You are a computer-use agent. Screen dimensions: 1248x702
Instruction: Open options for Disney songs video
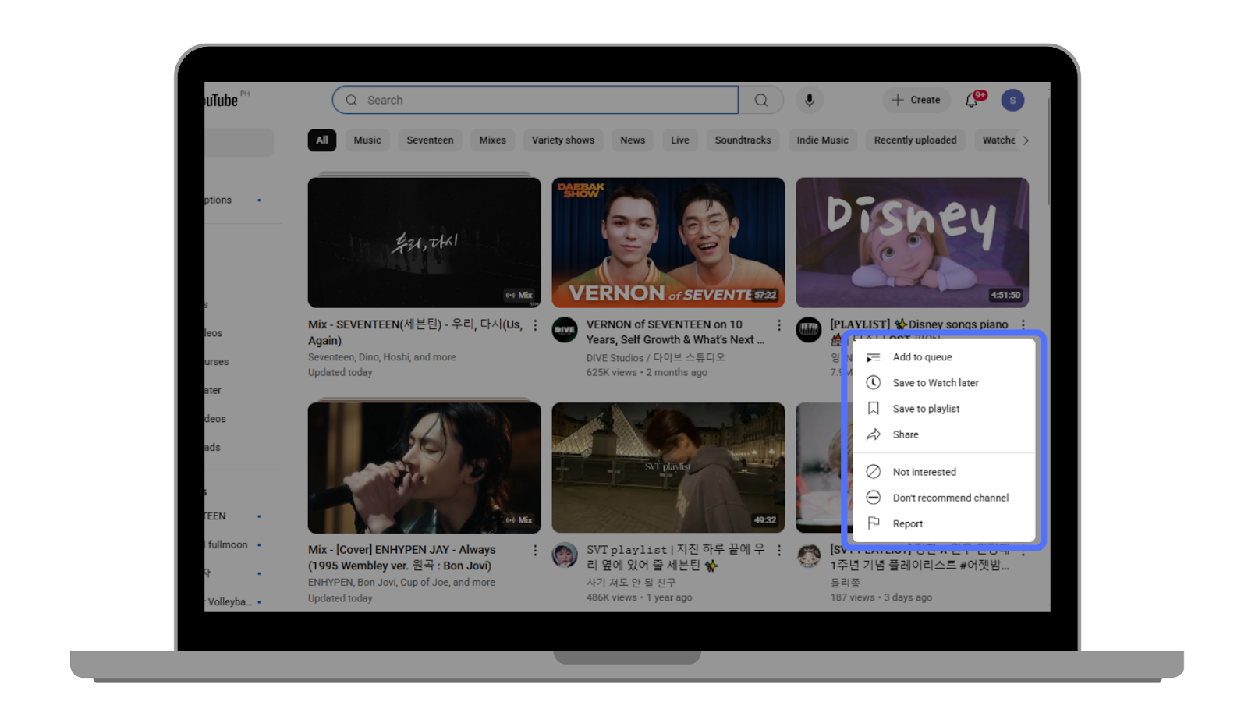tap(1023, 324)
